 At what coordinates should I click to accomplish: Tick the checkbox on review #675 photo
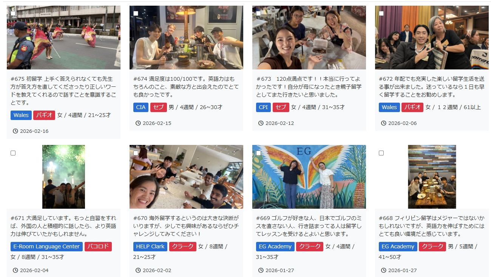pyautogui.click(x=13, y=14)
